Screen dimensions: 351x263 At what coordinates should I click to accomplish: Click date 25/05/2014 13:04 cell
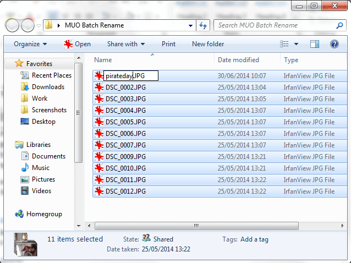point(242,87)
